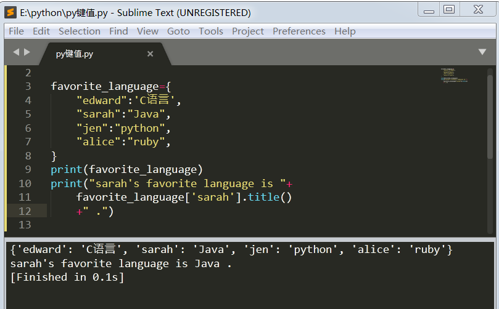The height and width of the screenshot is (309, 499).
Task: Maximize the Sublime Text window
Action: [x=449, y=9]
